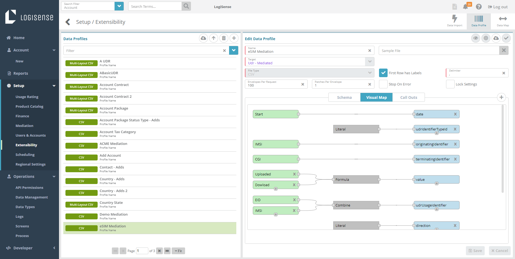Enable Lock Settings checkbox

pyautogui.click(x=450, y=84)
